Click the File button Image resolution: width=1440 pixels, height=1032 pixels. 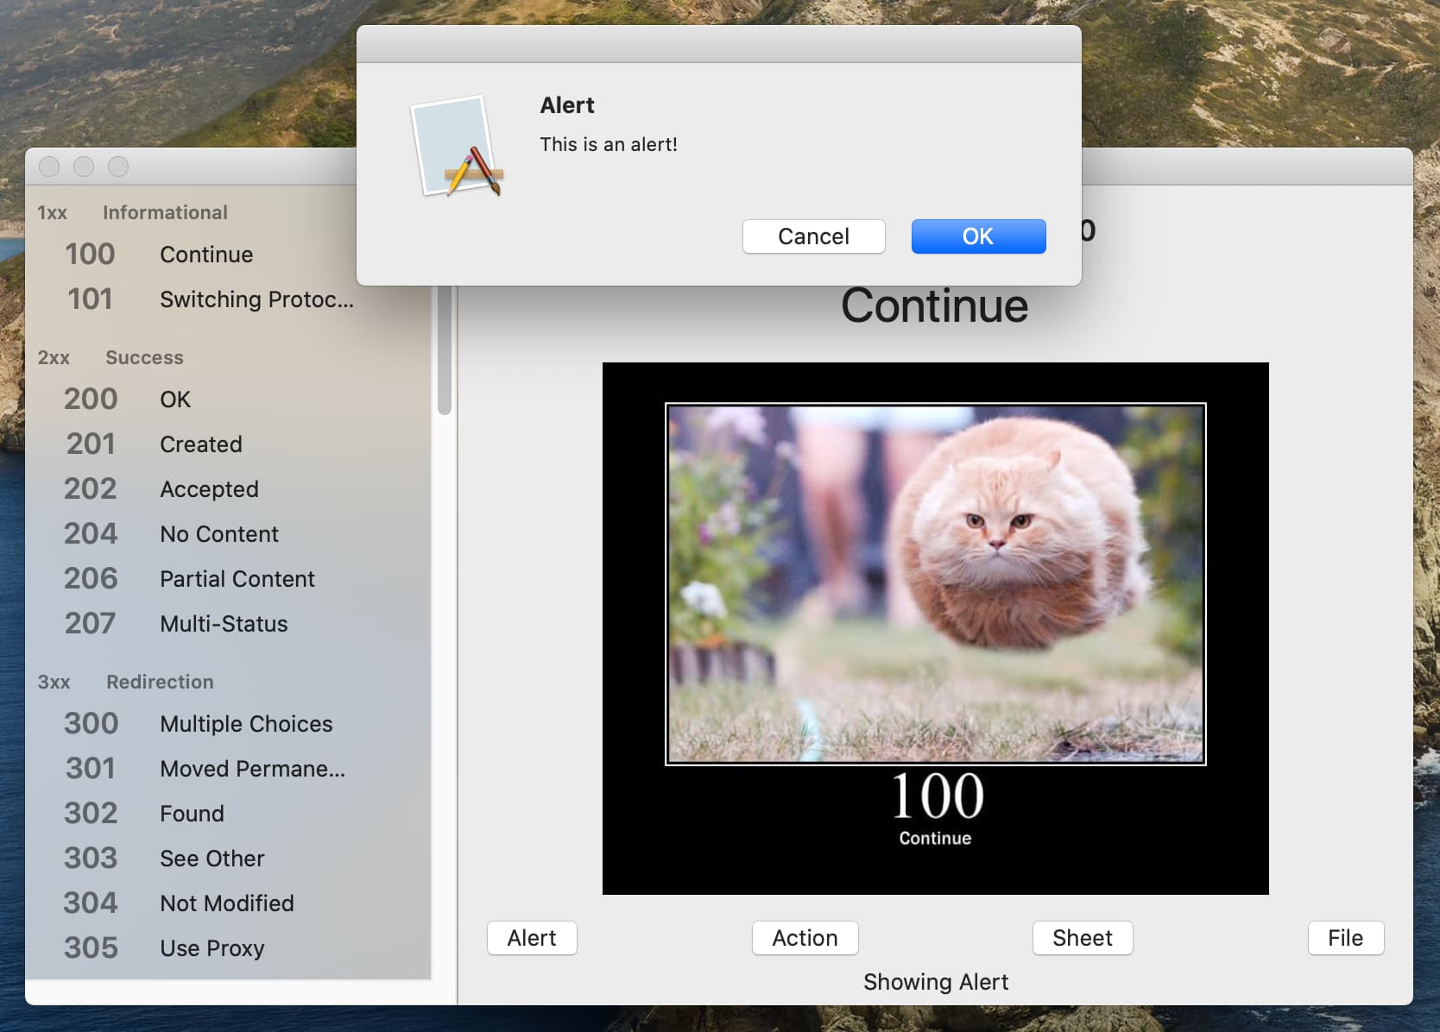coord(1345,938)
